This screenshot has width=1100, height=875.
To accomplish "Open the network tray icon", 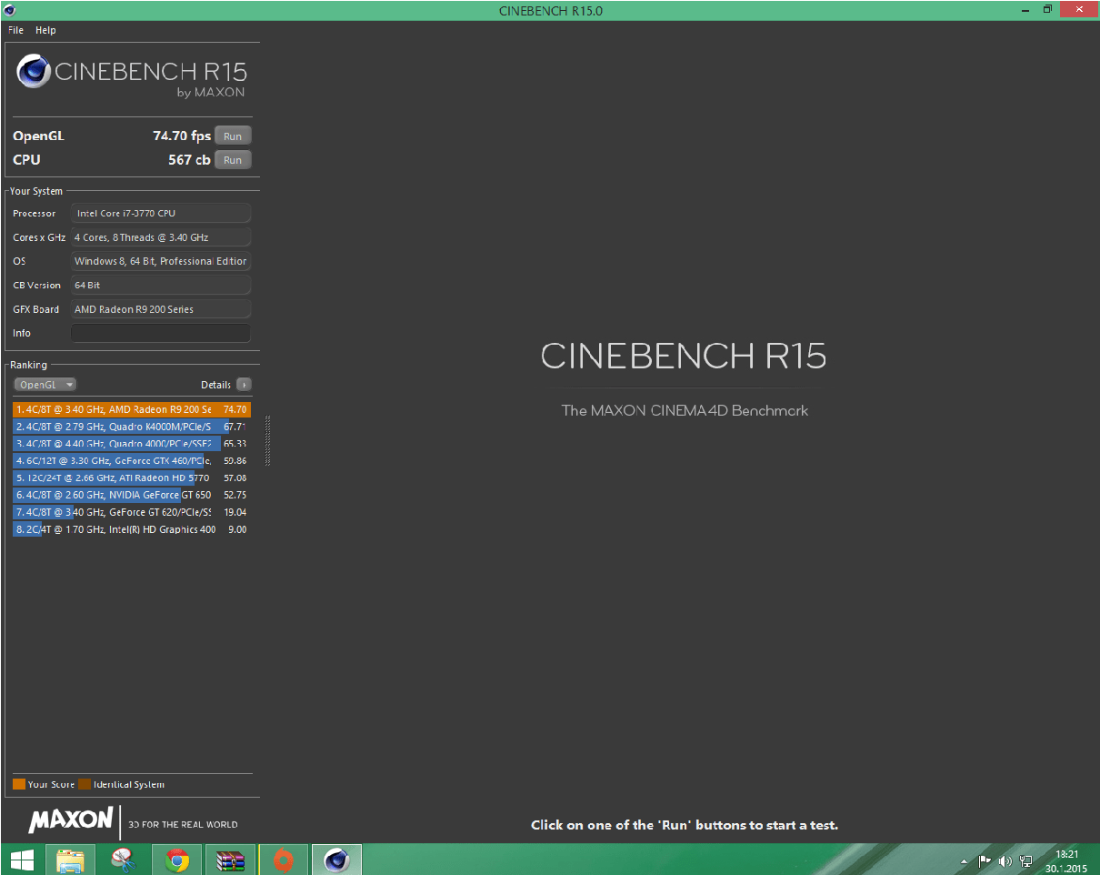I will pyautogui.click(x=1026, y=860).
